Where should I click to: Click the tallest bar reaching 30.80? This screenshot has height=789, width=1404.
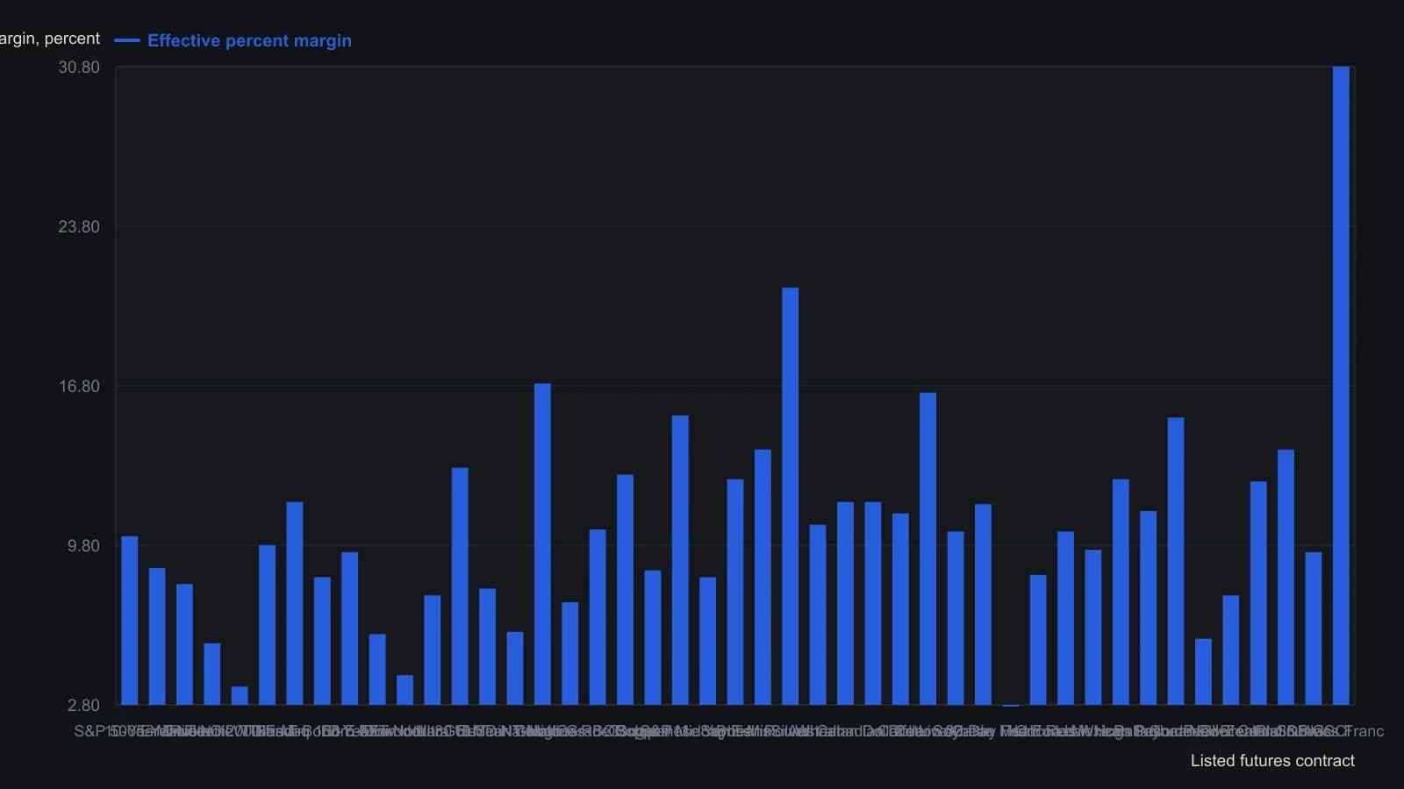[1341, 386]
